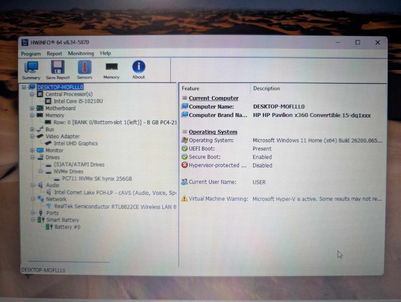Select Intel Core i5-10210U in tree
This screenshot has width=401, height=302.
point(78,101)
